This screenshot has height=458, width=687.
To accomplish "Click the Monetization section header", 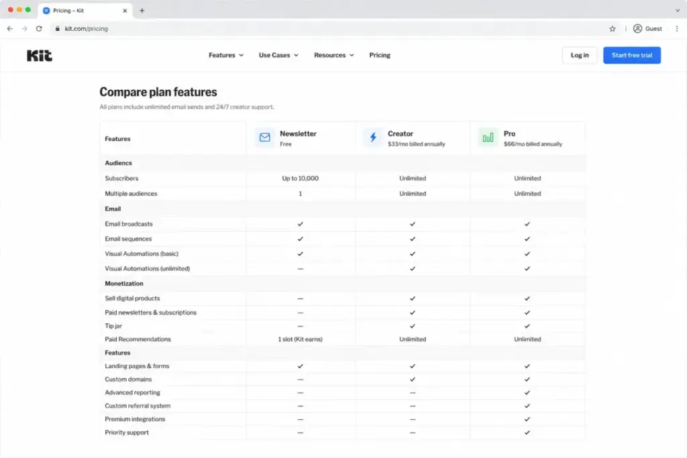I will pyautogui.click(x=124, y=283).
